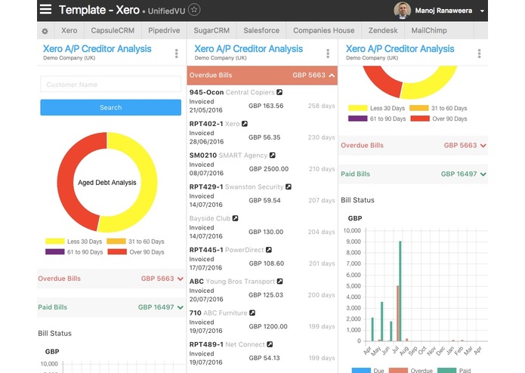Toggle Less 30 Days legend in left panel chart
This screenshot has height=373, width=525.
tap(74, 241)
